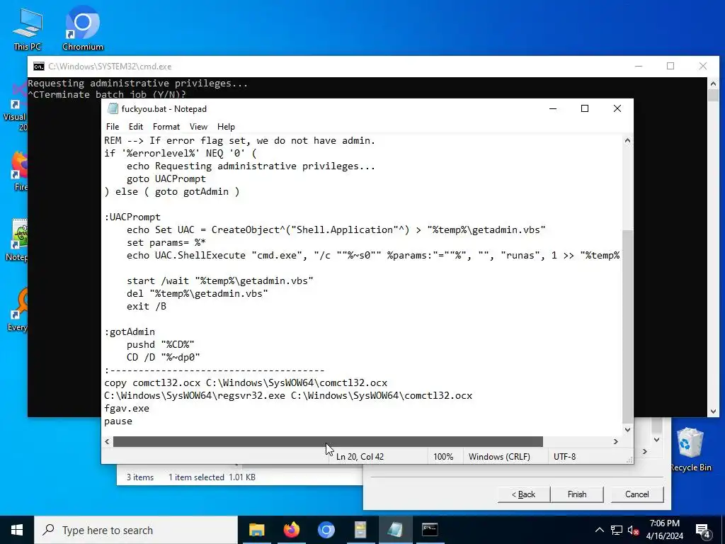725x544 pixels.
Task: Open the archive app taskbar icon
Action: pos(360,530)
